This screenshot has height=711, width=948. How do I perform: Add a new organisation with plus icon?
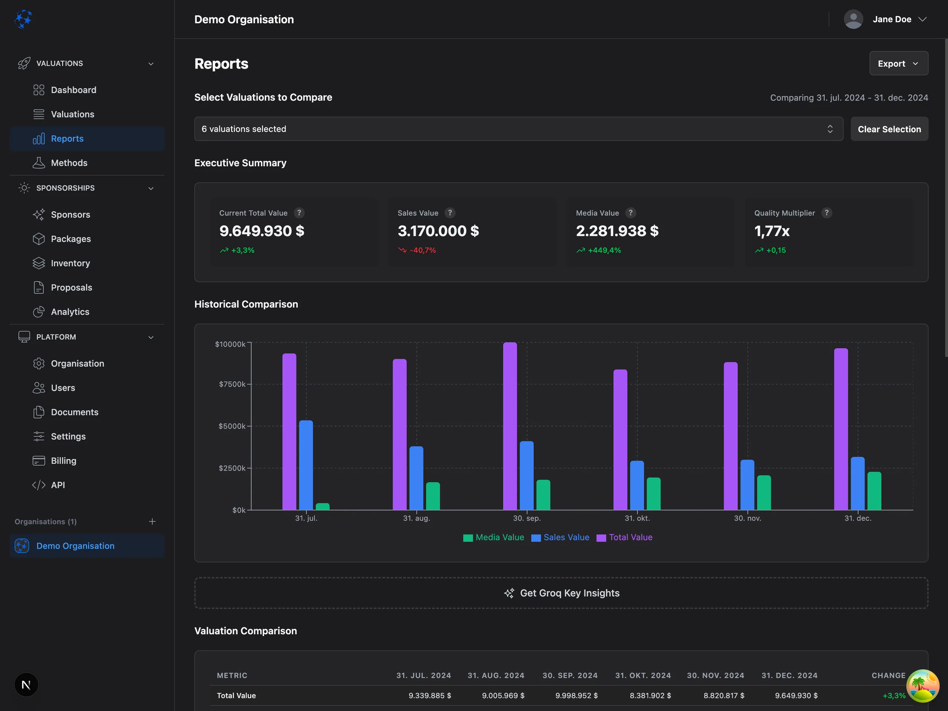click(x=152, y=521)
